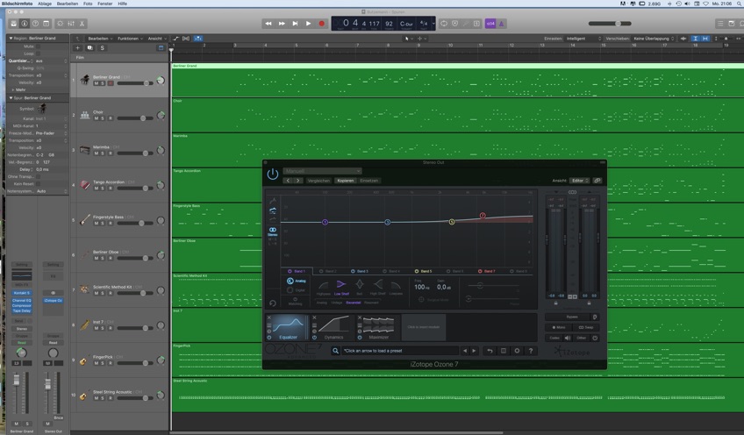
Task: Click EQ node 7 on the curve
Action: pos(483,216)
